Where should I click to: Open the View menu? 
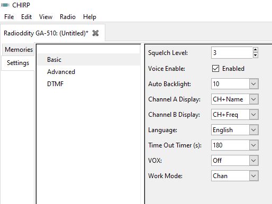[46, 17]
